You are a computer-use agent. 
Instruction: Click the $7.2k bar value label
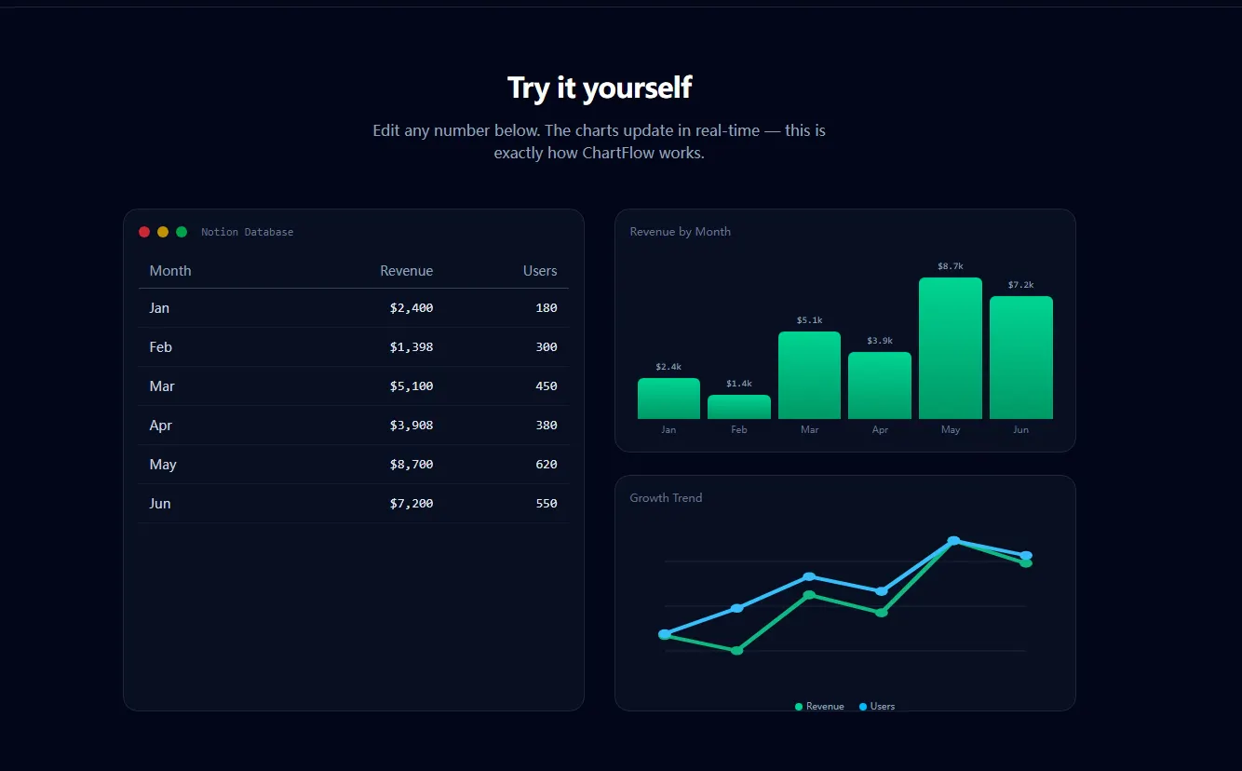pyautogui.click(x=1021, y=285)
